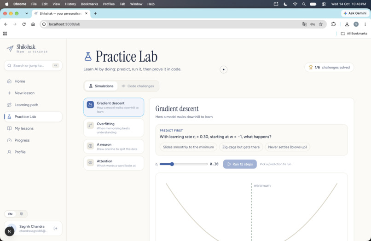Open Chrome History menu
Viewport: 371px width, 241px height.
(70, 4)
